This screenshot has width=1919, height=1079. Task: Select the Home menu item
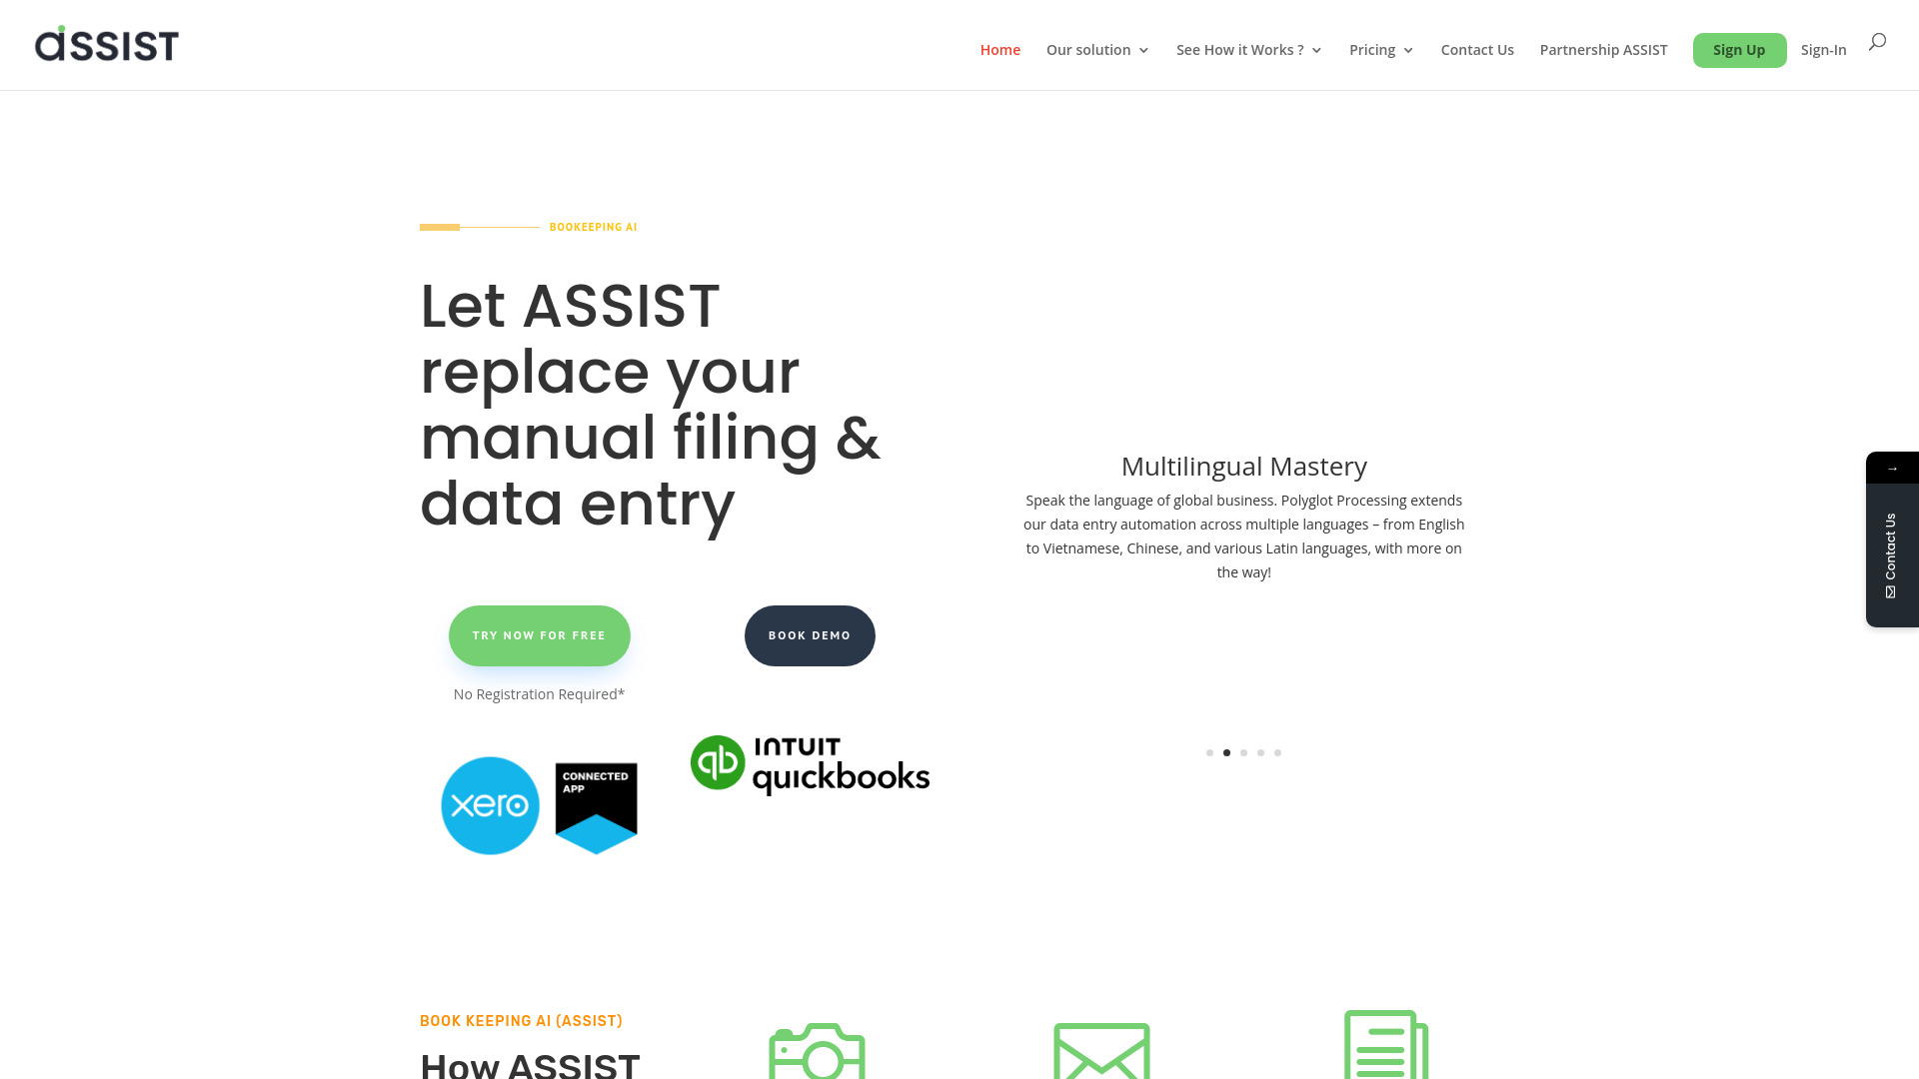coord(1000,50)
